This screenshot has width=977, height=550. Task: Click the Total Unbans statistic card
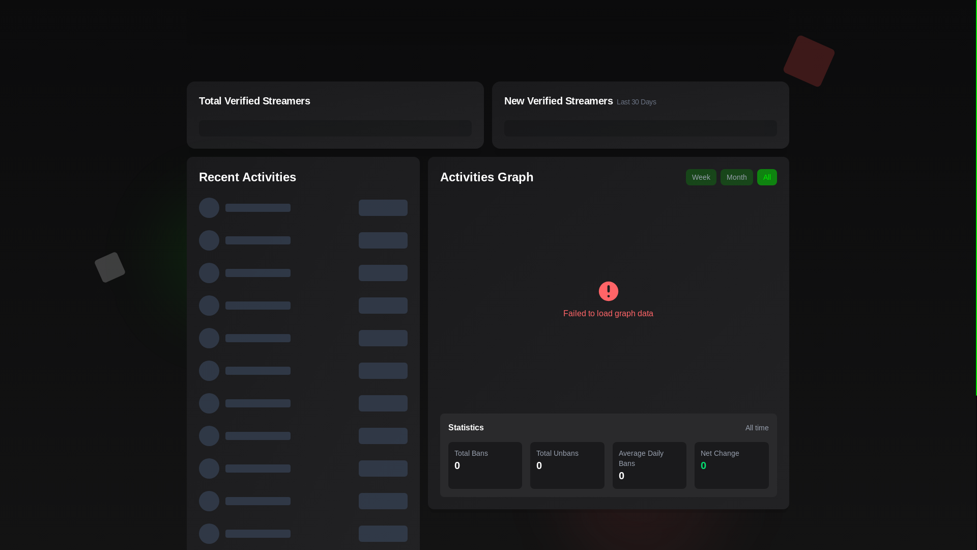[567, 465]
